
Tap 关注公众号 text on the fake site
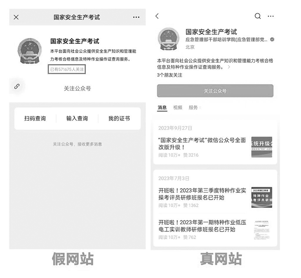(77, 88)
